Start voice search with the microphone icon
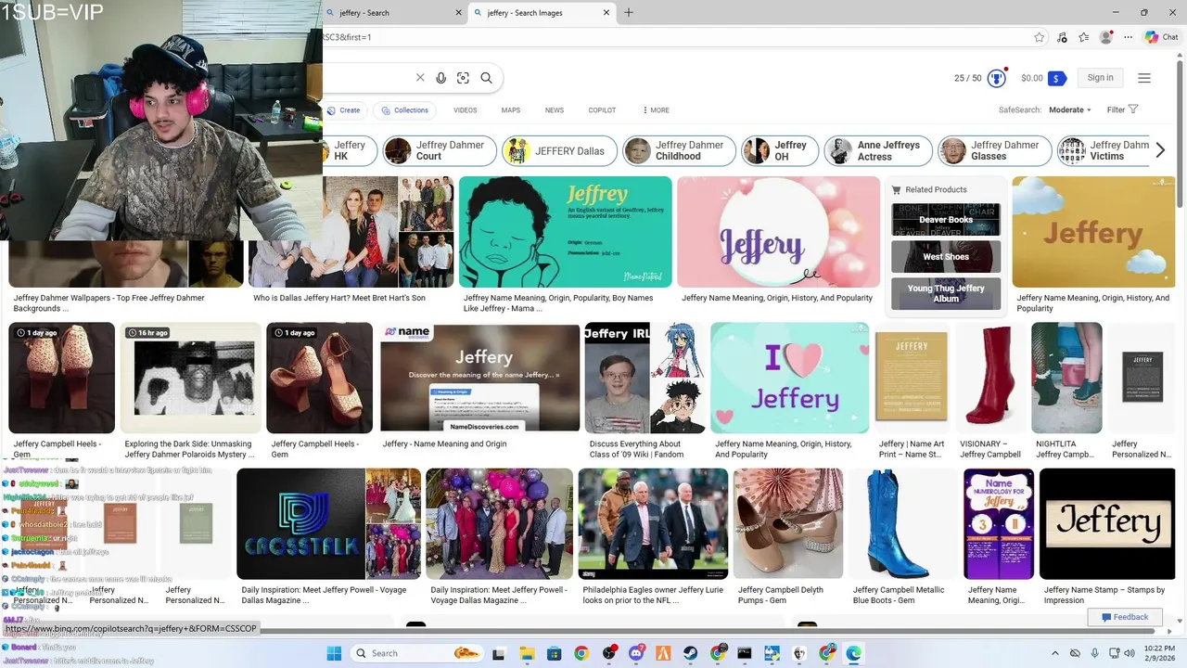1187x668 pixels. click(x=441, y=78)
